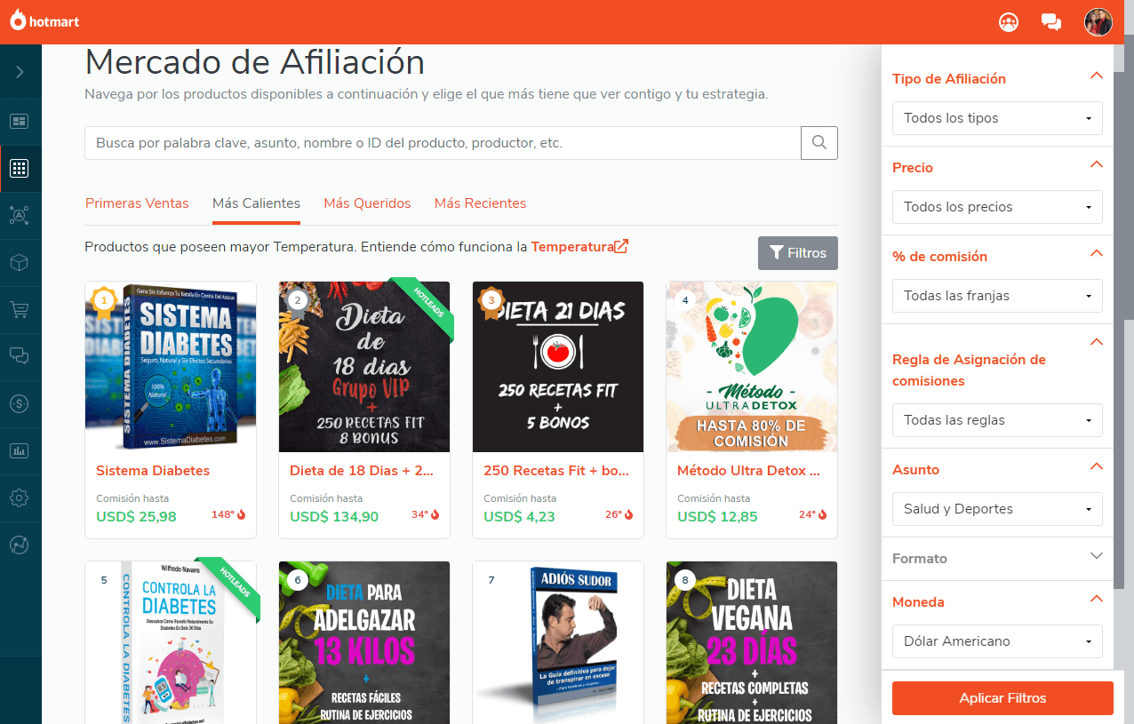
Task: Open the settings gear icon in sidebar
Action: (x=20, y=497)
